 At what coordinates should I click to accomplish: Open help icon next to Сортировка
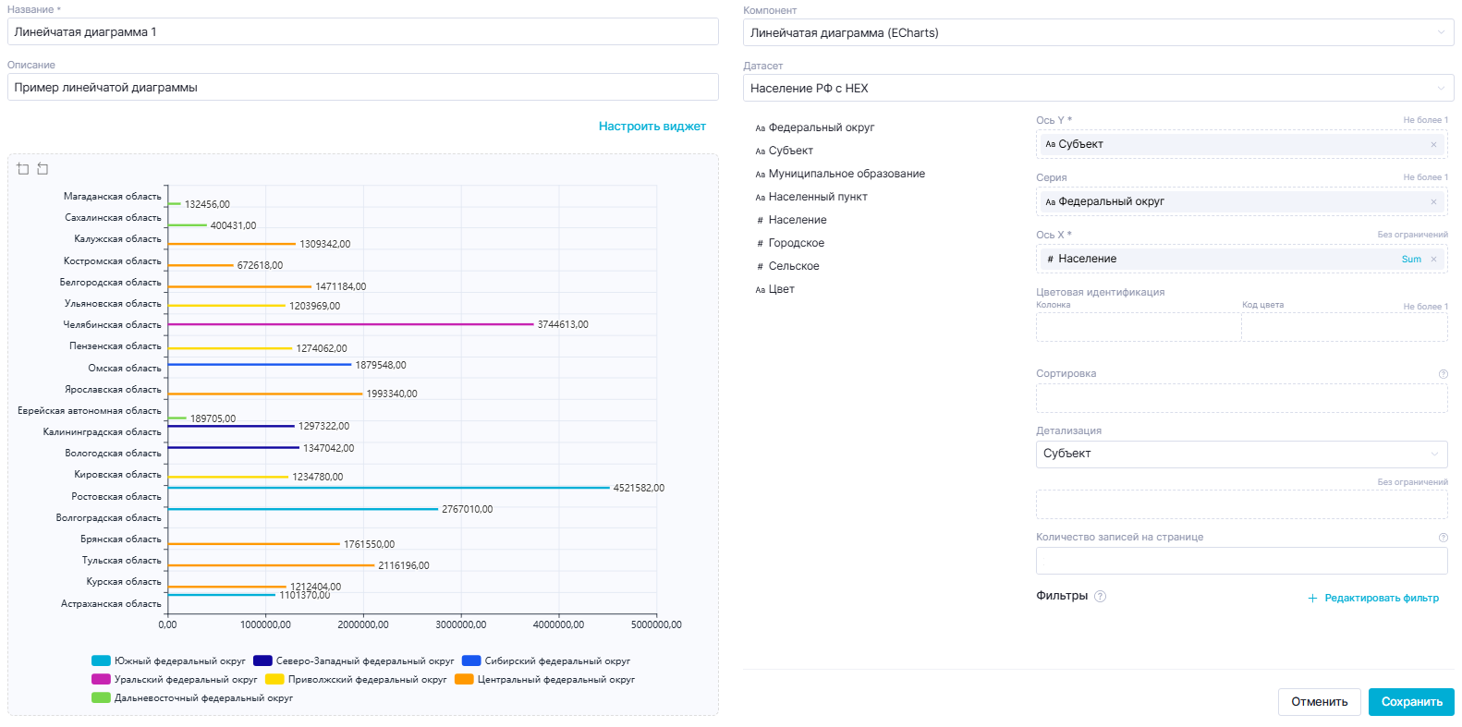1443,374
